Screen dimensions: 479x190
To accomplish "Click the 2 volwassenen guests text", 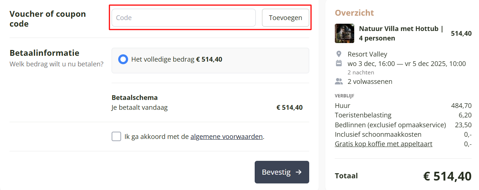I will click(x=370, y=82).
